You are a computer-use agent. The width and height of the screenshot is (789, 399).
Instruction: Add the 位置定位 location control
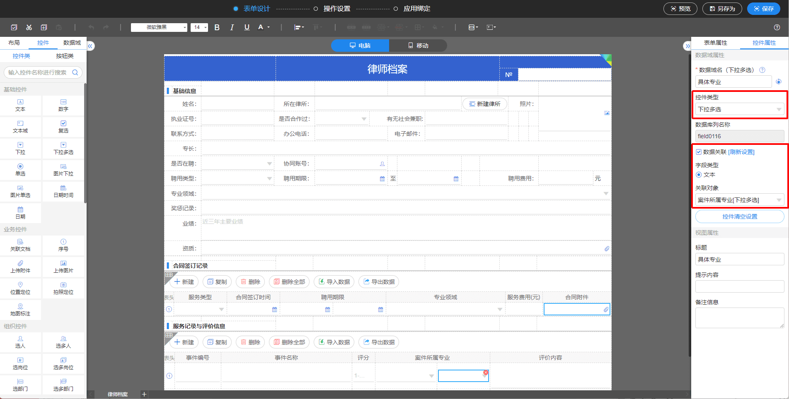click(20, 288)
